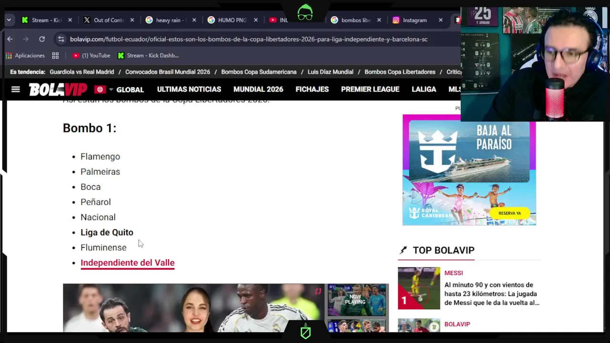Select the Flamengo list entry
The width and height of the screenshot is (610, 343).
coord(100,156)
